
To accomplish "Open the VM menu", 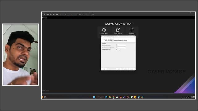I will [51, 14].
